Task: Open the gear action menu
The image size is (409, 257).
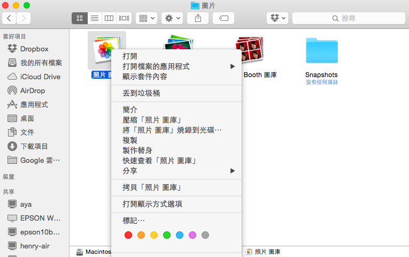Action: (x=172, y=18)
